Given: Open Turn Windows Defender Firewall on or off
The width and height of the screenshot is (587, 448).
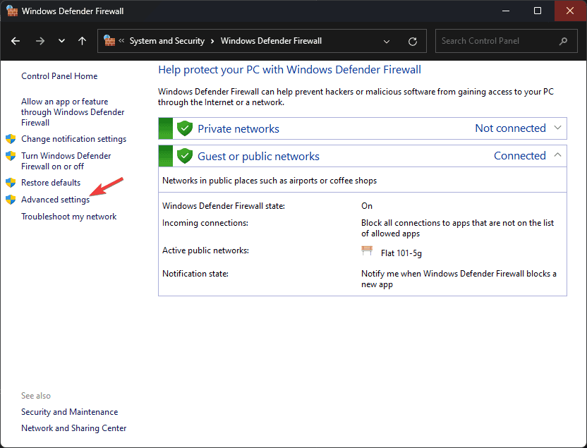Looking at the screenshot, I should tap(66, 161).
